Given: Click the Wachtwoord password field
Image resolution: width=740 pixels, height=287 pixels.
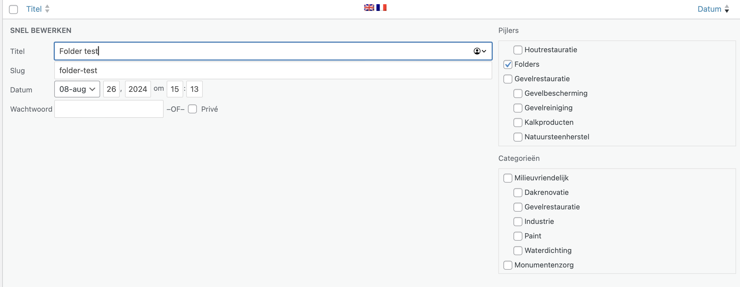Looking at the screenshot, I should pyautogui.click(x=109, y=109).
